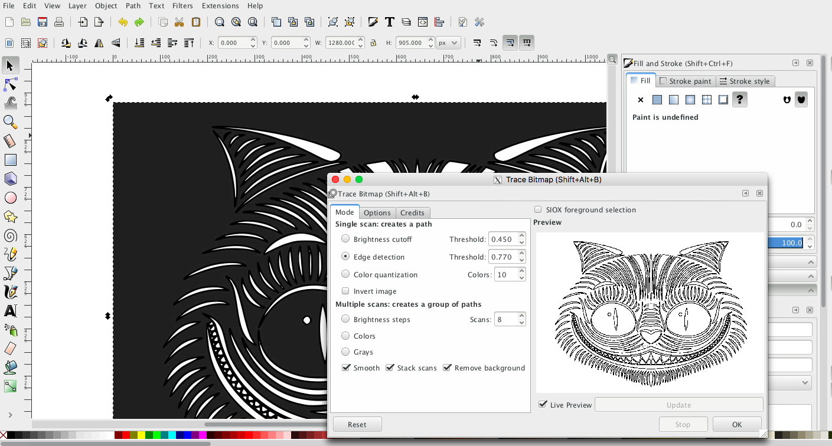This screenshot has height=446, width=832.
Task: Toggle Remove background checkbox
Action: pyautogui.click(x=447, y=368)
